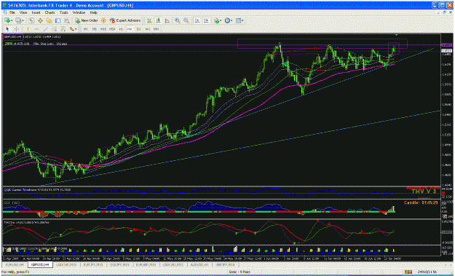The height and width of the screenshot is (276, 455).
Task: Switch to the USDCHF,M15 chart tab
Action: 66,264
